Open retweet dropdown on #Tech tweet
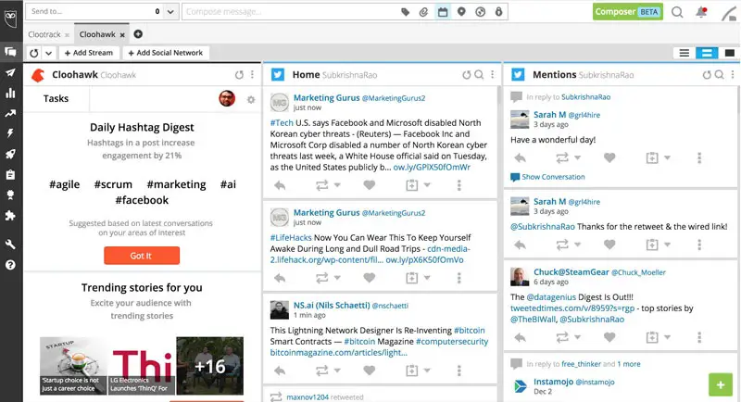The width and height of the screenshot is (741, 402). tap(337, 185)
